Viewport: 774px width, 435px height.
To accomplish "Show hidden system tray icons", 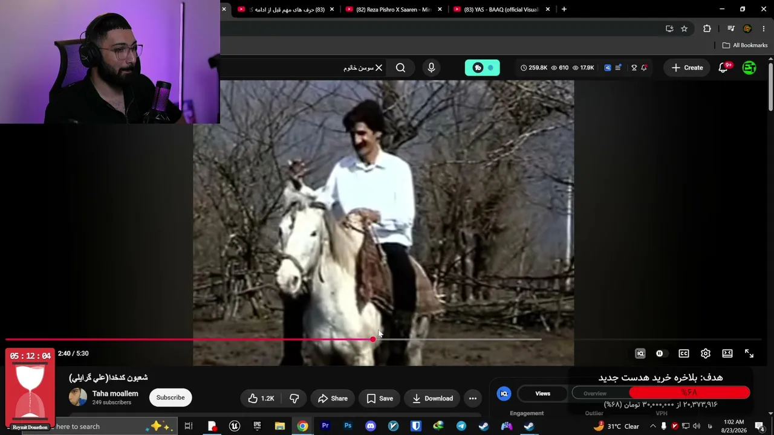I will pyautogui.click(x=652, y=427).
